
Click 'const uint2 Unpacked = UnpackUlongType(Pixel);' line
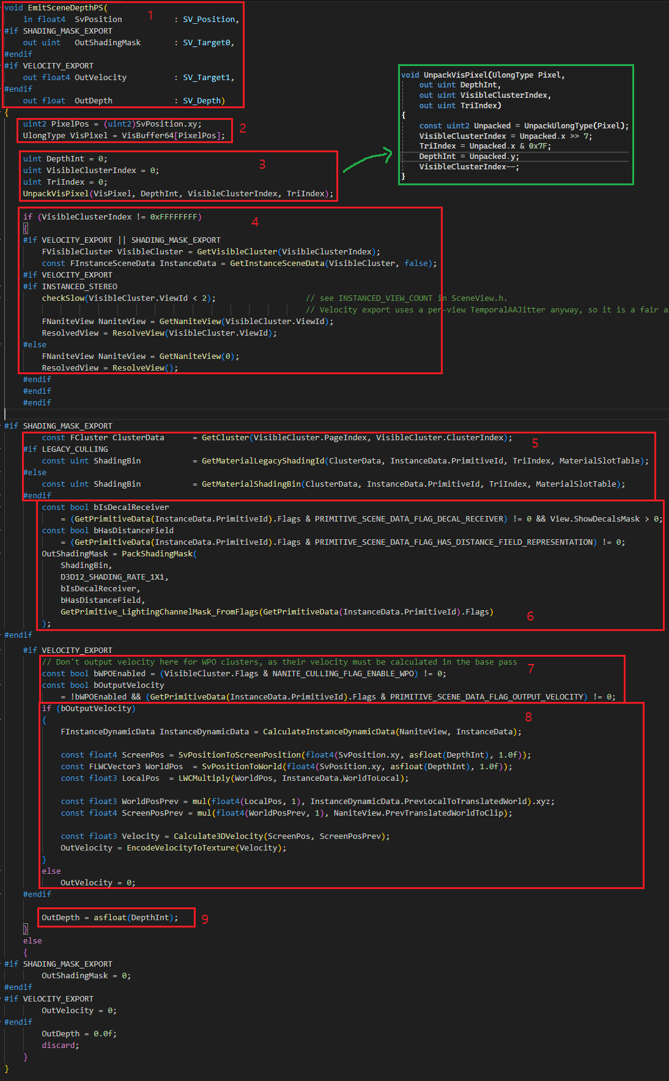click(x=524, y=126)
